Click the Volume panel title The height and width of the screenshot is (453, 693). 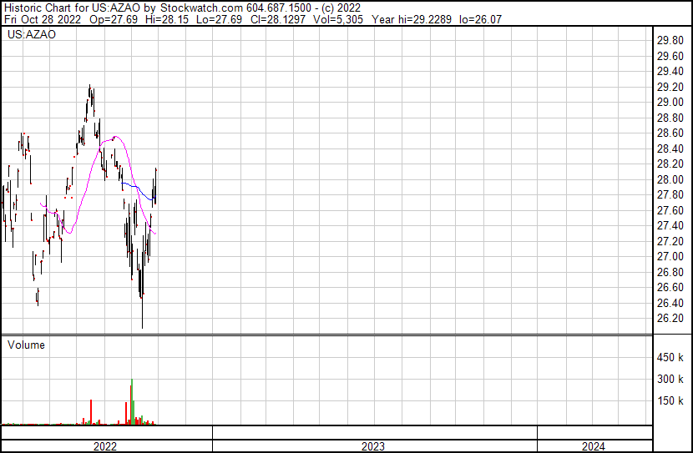(x=26, y=345)
